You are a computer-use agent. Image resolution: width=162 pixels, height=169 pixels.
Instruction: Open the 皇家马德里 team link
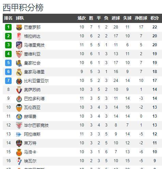(34, 72)
